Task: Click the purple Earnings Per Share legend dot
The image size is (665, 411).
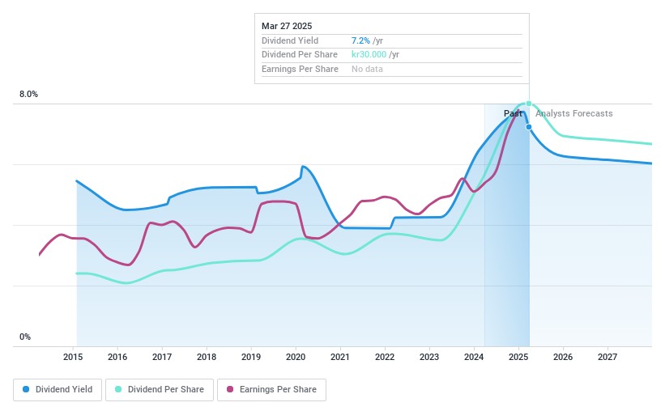Action: click(230, 389)
